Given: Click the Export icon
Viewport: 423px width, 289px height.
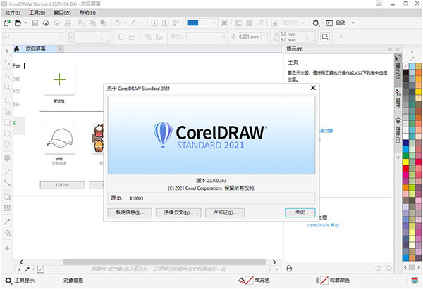Looking at the screenshot, I should (x=165, y=23).
